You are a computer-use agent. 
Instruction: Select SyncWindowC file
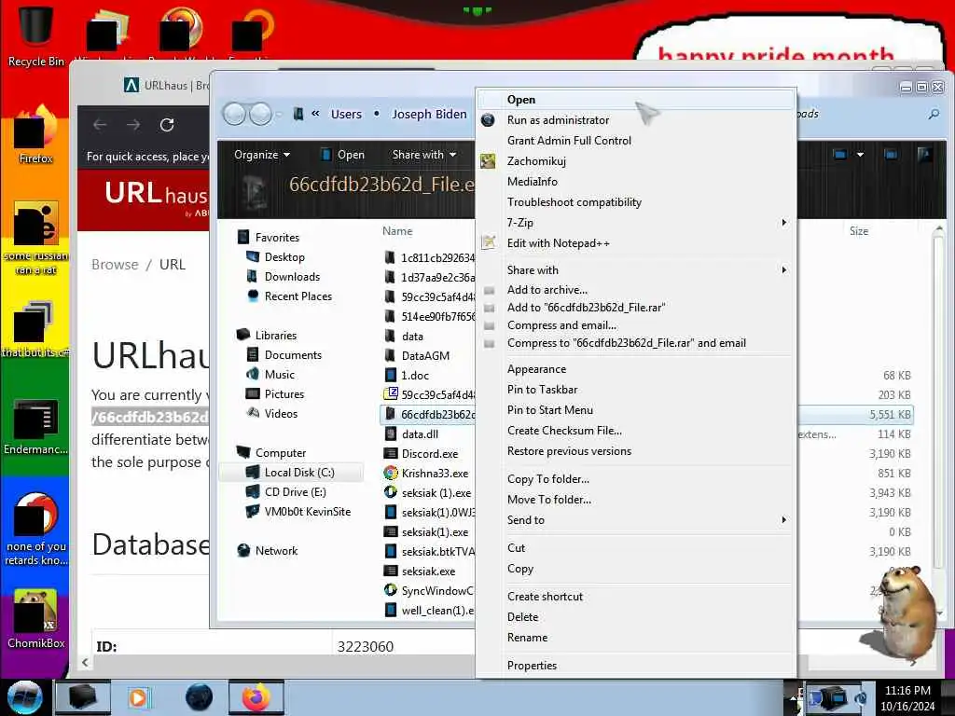429,590
